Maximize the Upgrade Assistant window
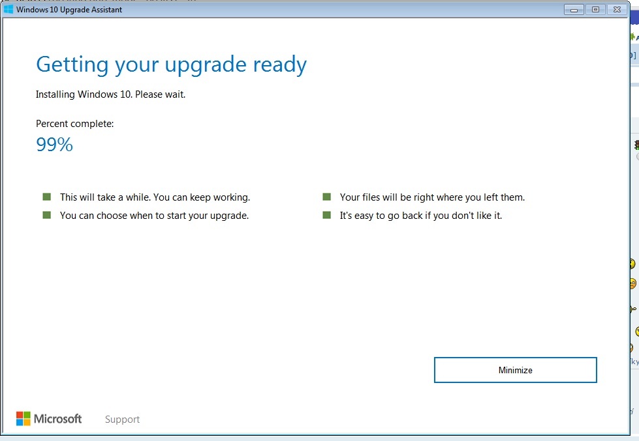The height and width of the screenshot is (441, 639). click(595, 9)
